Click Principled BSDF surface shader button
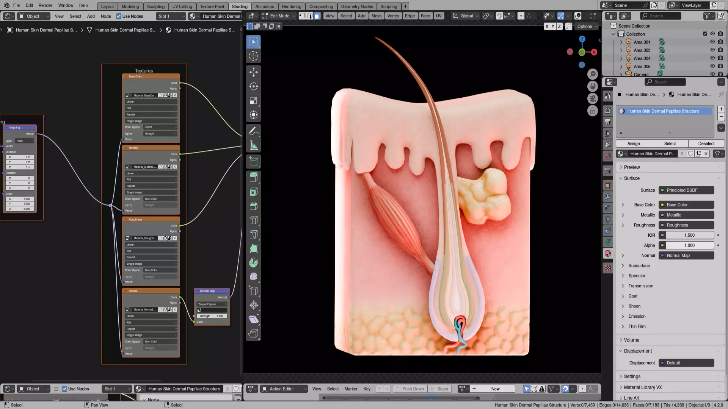 686,190
